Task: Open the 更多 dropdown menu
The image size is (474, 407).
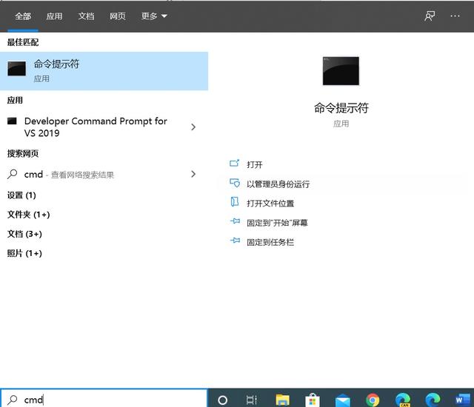Action: tap(154, 16)
